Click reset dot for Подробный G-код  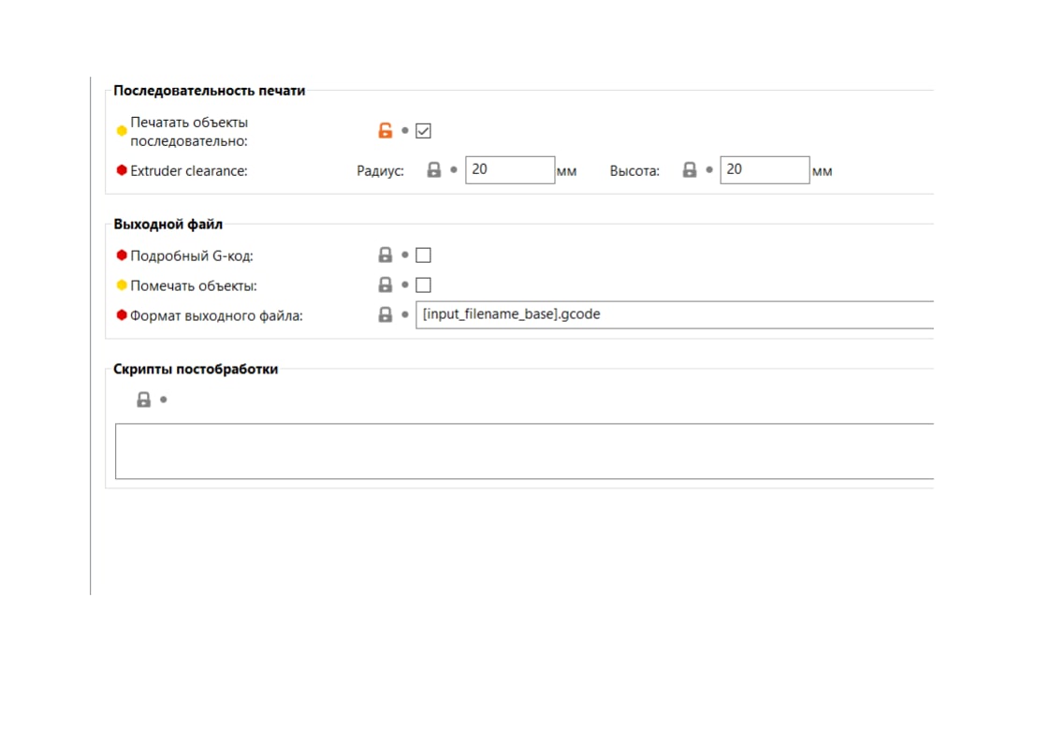pos(404,255)
